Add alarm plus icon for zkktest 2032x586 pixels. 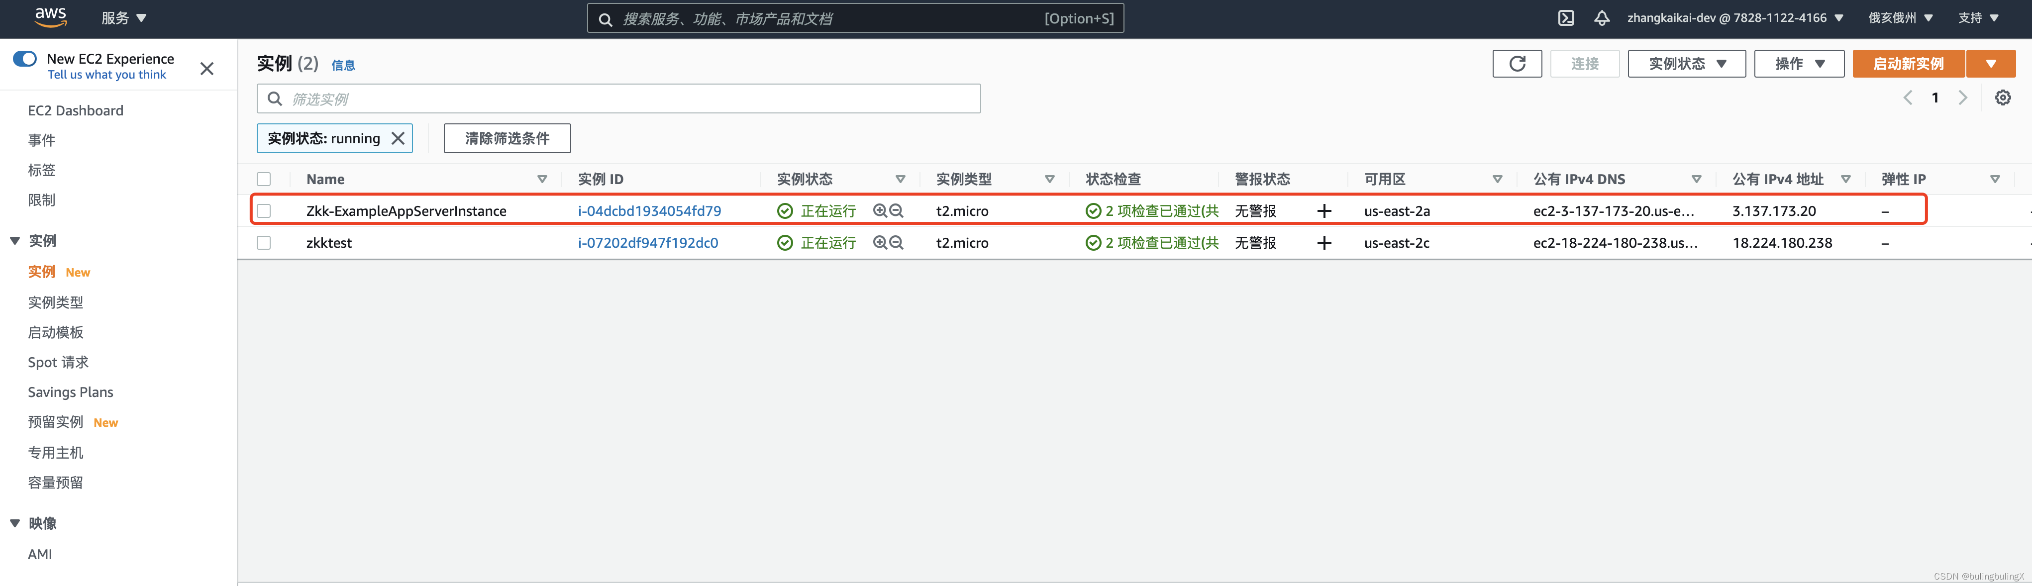click(x=1323, y=243)
